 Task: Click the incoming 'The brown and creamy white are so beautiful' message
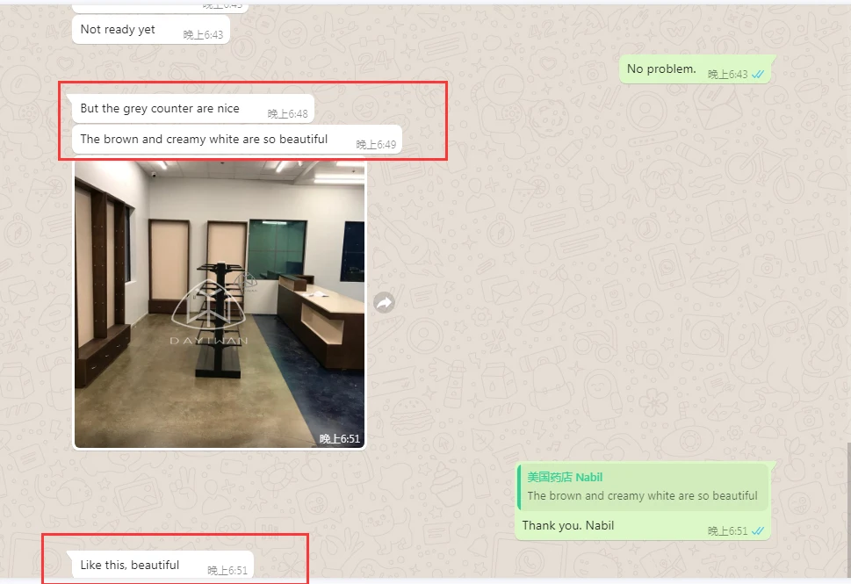(236, 140)
